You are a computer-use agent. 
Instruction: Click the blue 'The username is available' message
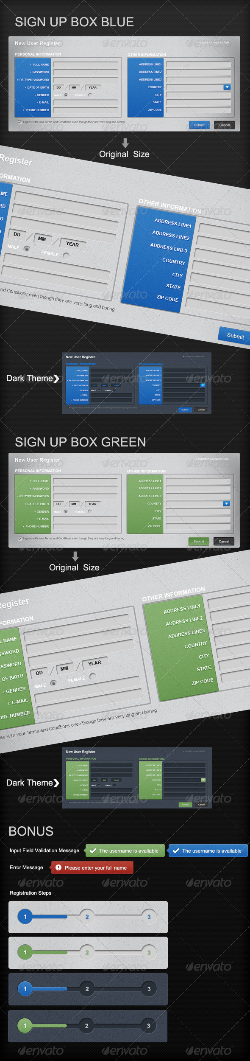tap(208, 850)
